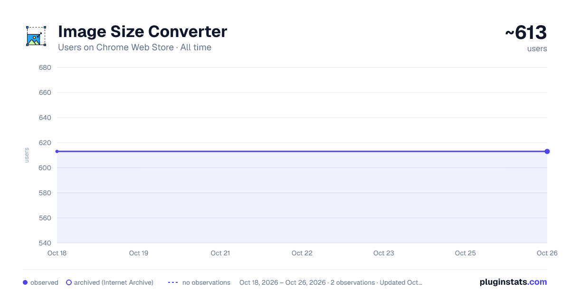Click the dashed no-observations legend marker
This screenshot has height=299, width=570.
click(173, 282)
